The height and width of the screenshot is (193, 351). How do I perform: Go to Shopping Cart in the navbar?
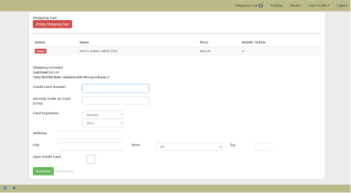(246, 6)
